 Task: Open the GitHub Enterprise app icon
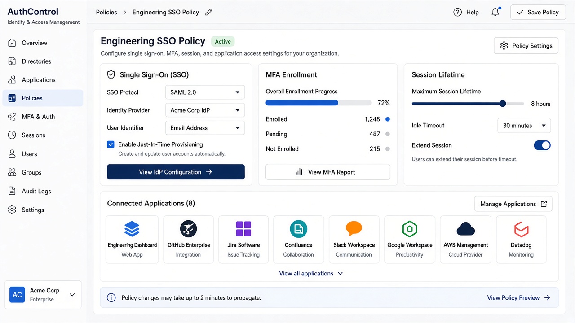point(189,229)
